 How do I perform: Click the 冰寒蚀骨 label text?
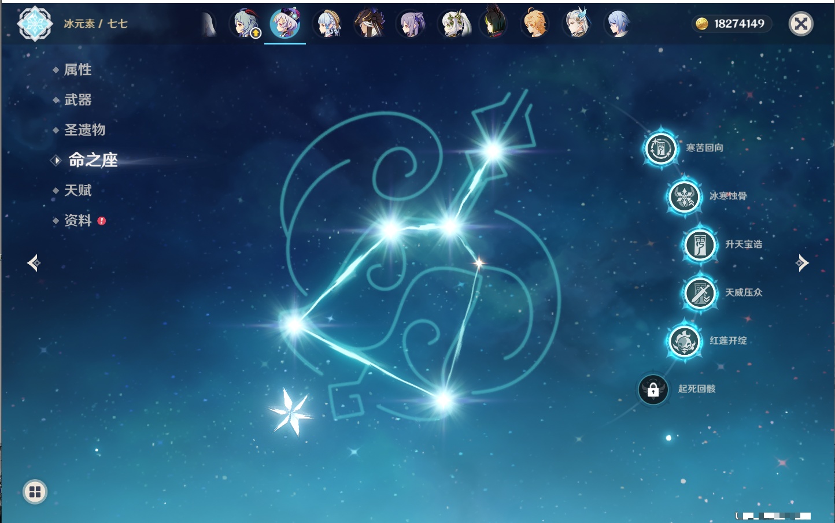[x=728, y=196]
